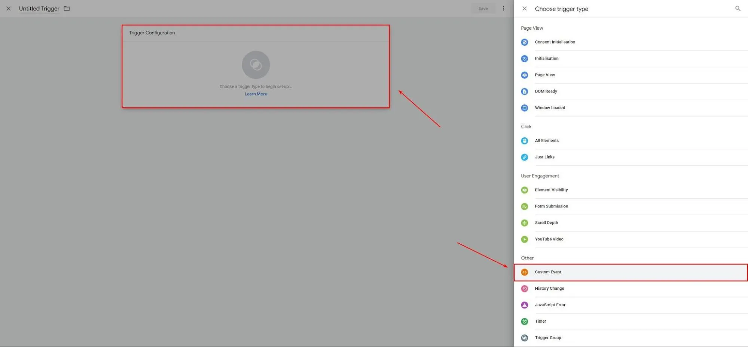Choose the Window Loaded trigger icon

[525, 108]
